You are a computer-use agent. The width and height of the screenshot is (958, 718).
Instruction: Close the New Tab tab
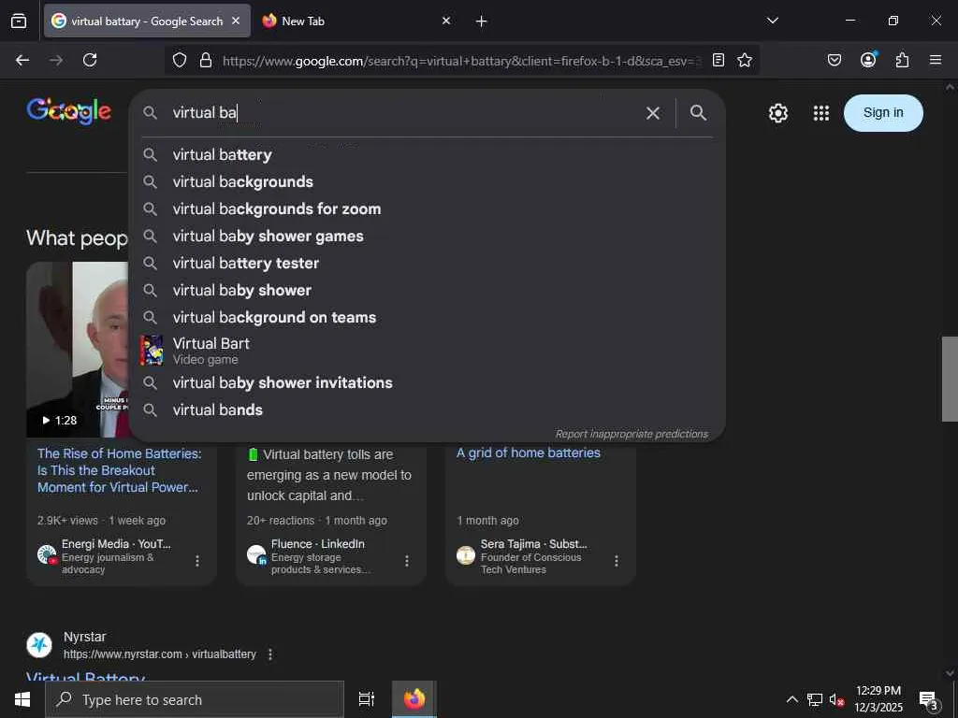pos(446,21)
